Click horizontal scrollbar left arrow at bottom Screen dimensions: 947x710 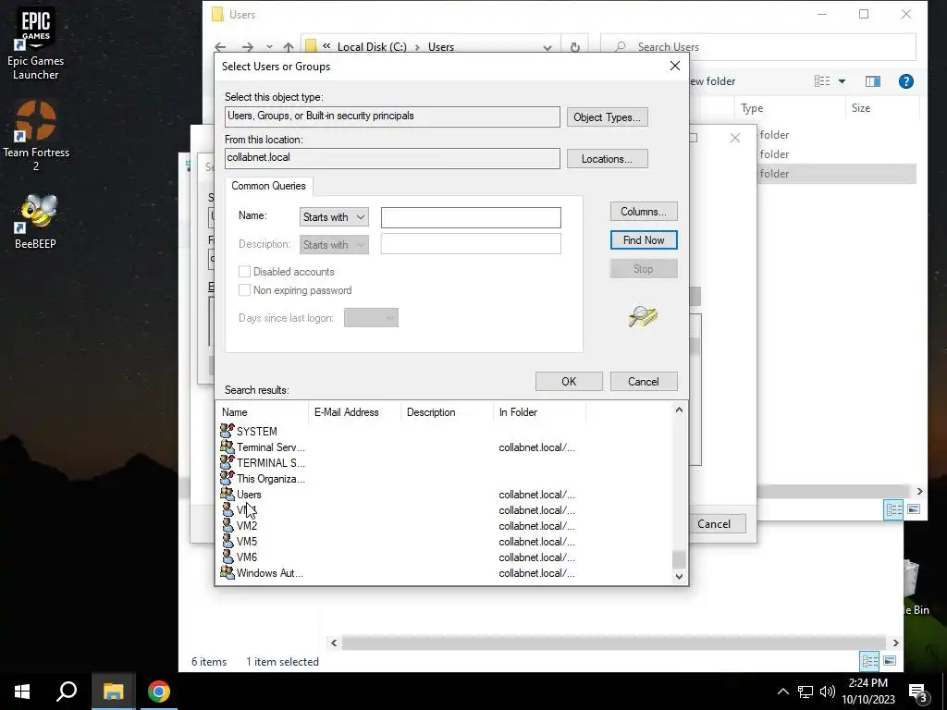(x=334, y=643)
